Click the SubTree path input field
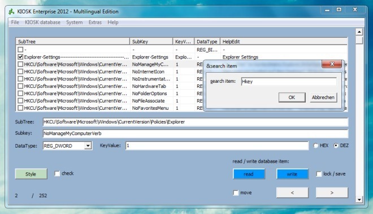373x214 pixels. (196, 122)
